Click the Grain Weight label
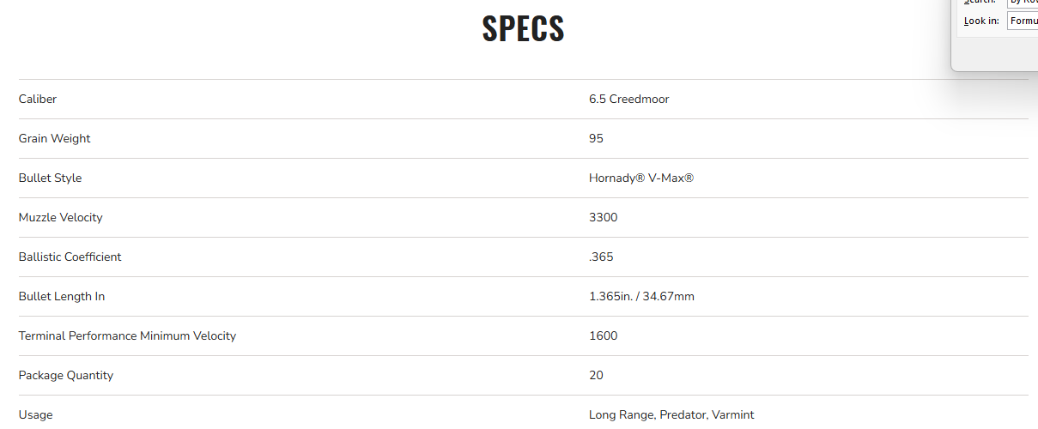 click(54, 139)
